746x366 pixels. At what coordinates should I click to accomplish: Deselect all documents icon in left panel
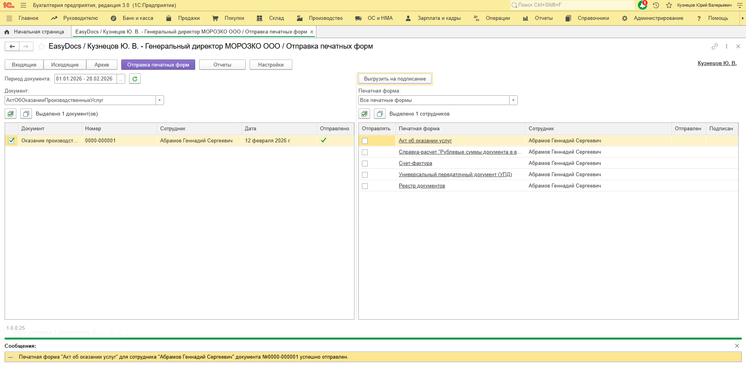point(26,114)
